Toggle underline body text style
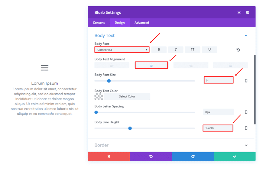The image size is (266, 174). click(x=209, y=50)
